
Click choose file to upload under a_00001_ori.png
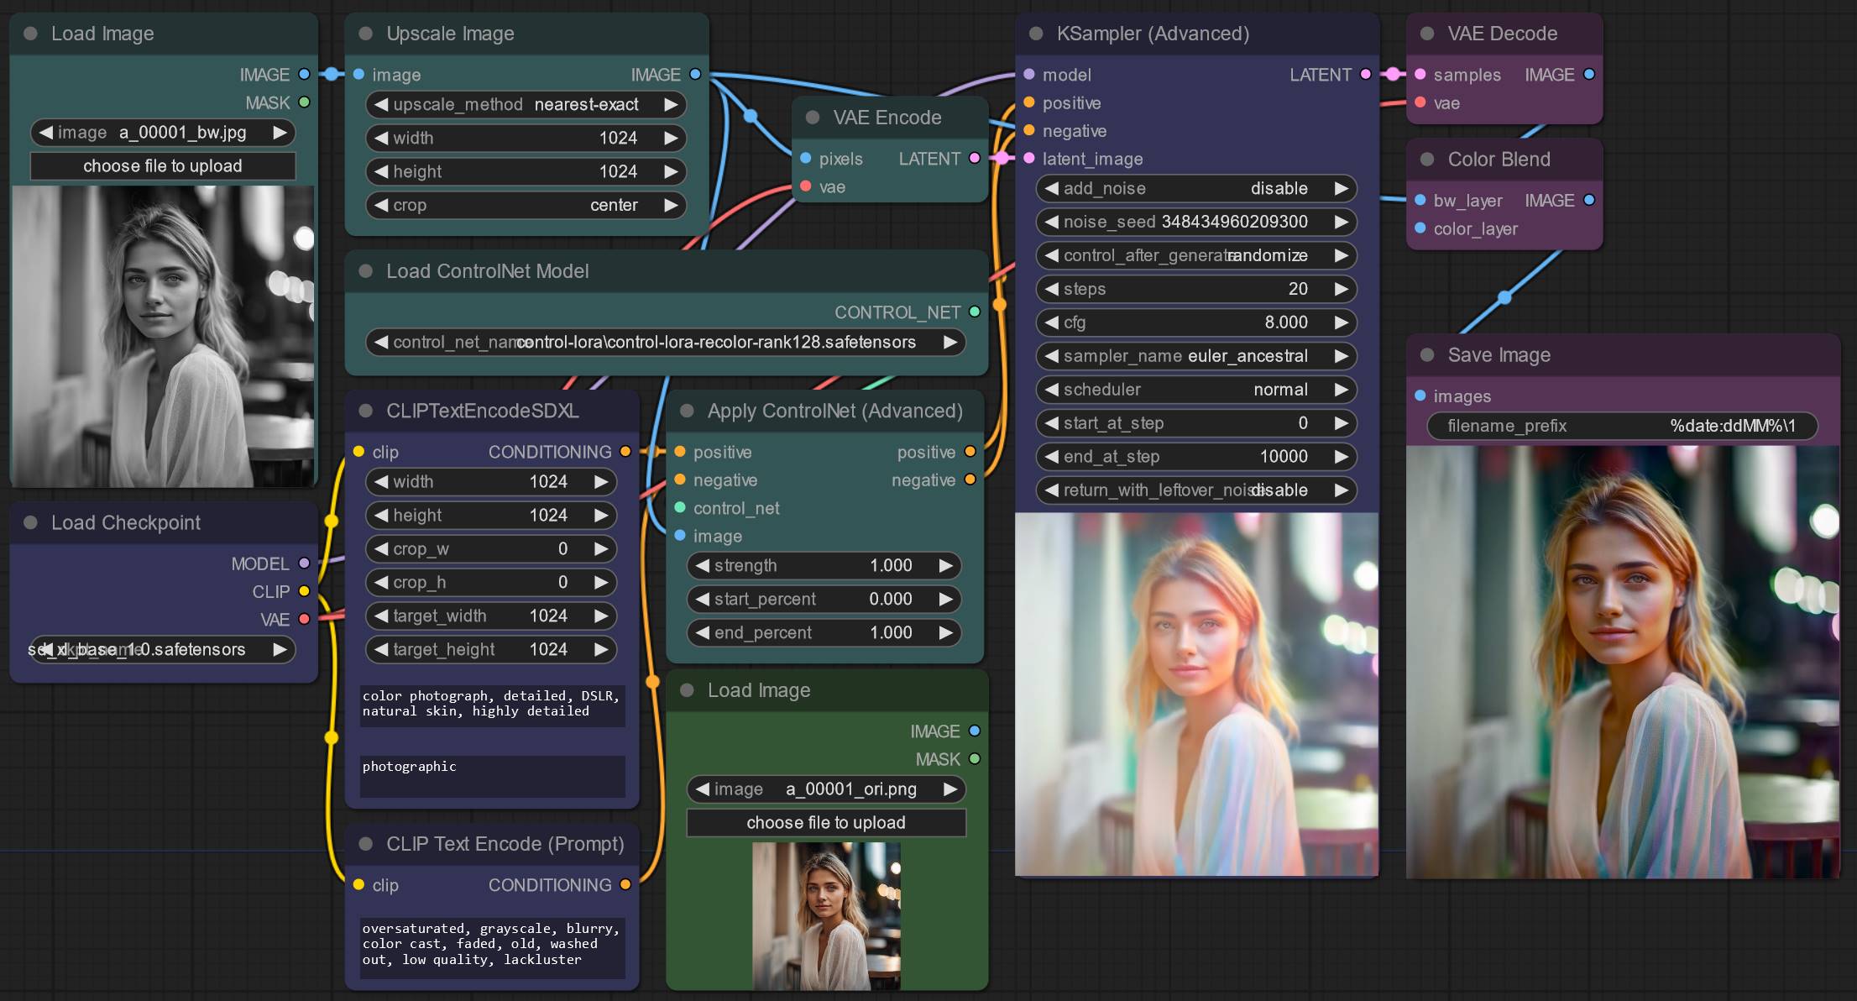826,823
